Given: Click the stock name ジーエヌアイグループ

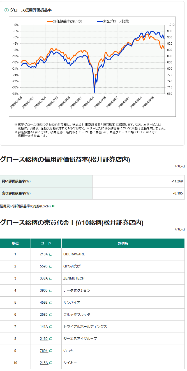Looking at the screenshot, I should click(x=80, y=339).
